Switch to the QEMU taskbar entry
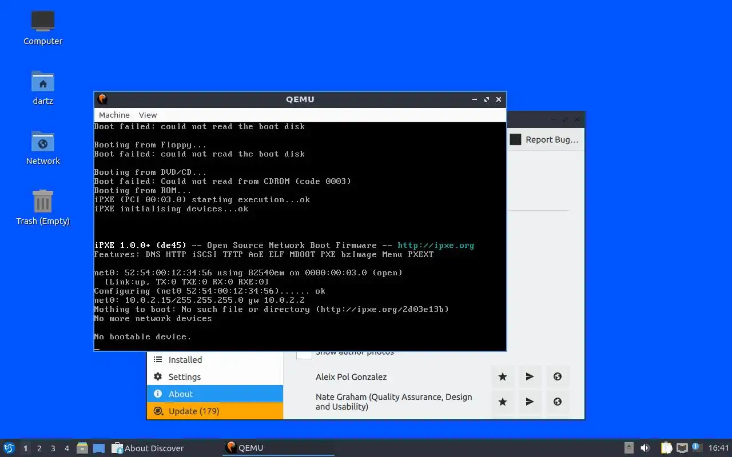The width and height of the screenshot is (732, 457). click(x=279, y=448)
